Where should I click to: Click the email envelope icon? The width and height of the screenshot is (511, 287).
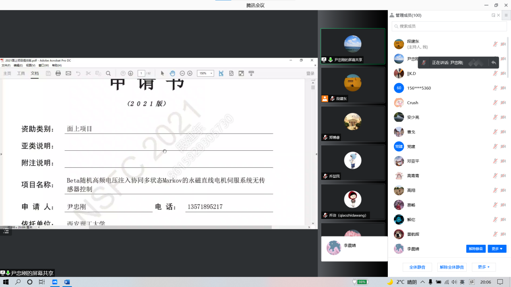[68, 74]
